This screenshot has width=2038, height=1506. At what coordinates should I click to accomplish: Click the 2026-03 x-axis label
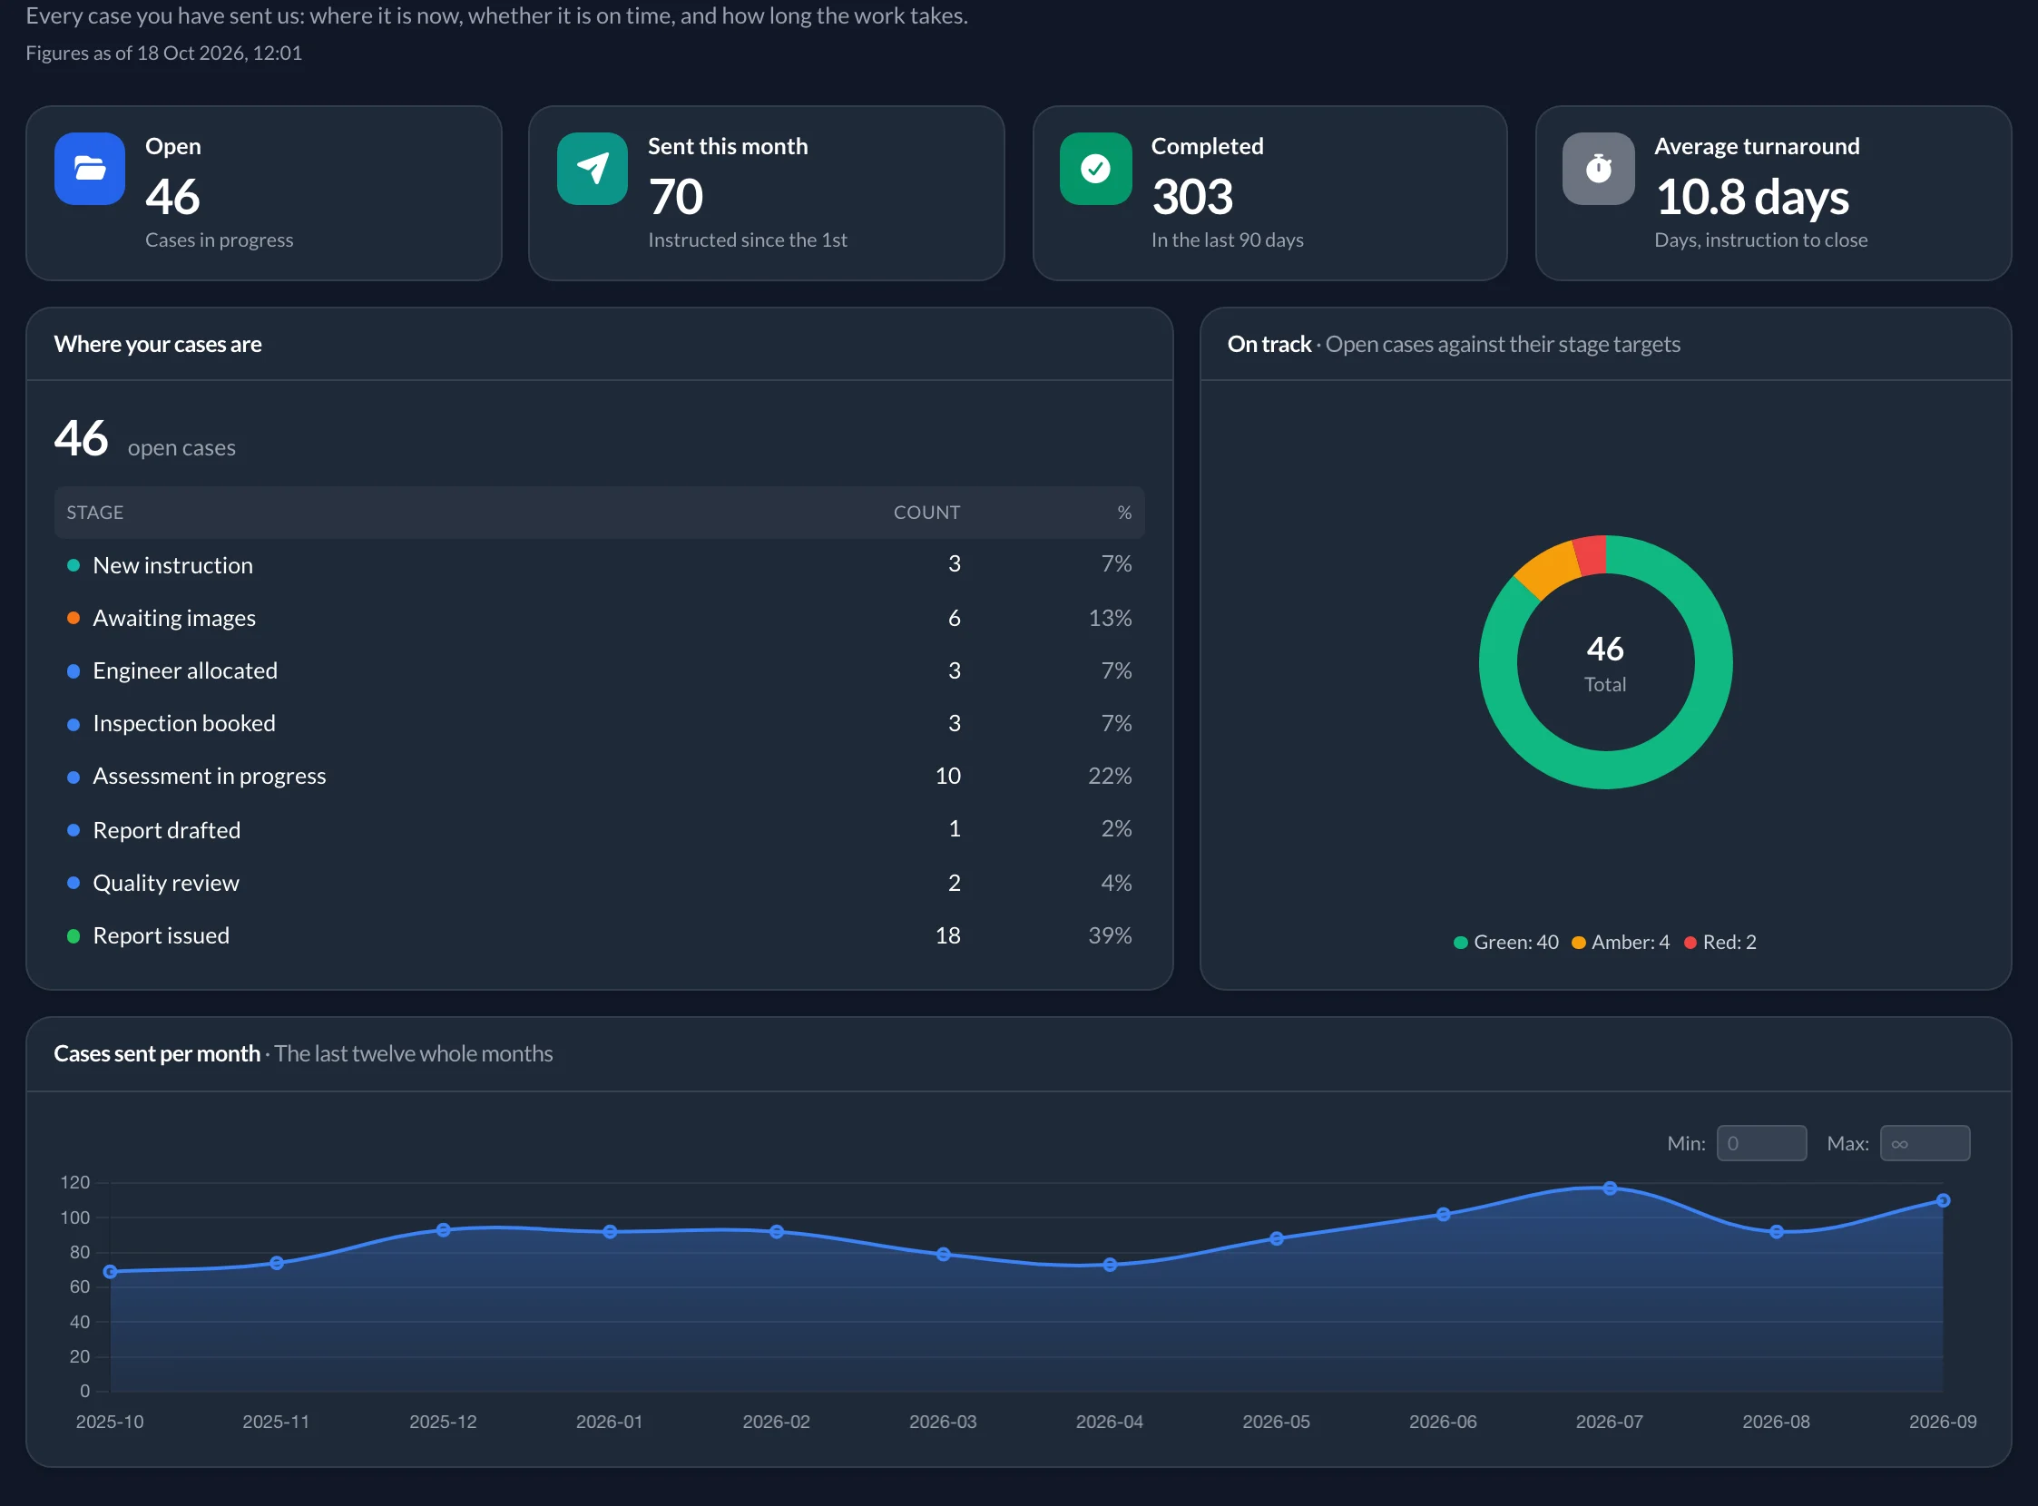pos(943,1423)
